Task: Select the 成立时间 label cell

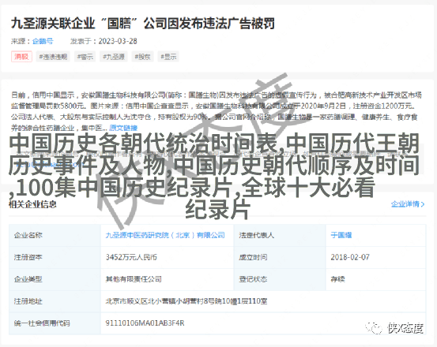Action: pyautogui.click(x=280, y=257)
